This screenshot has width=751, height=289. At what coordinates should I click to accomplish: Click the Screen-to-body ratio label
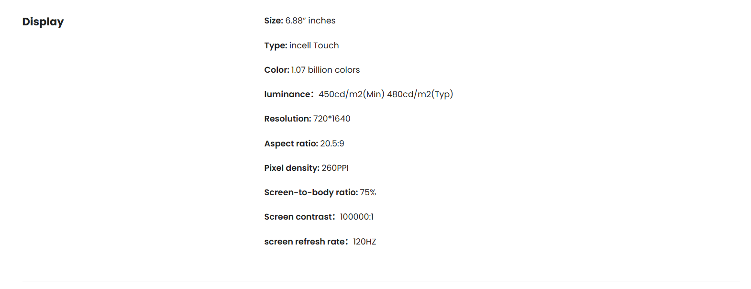coord(311,192)
